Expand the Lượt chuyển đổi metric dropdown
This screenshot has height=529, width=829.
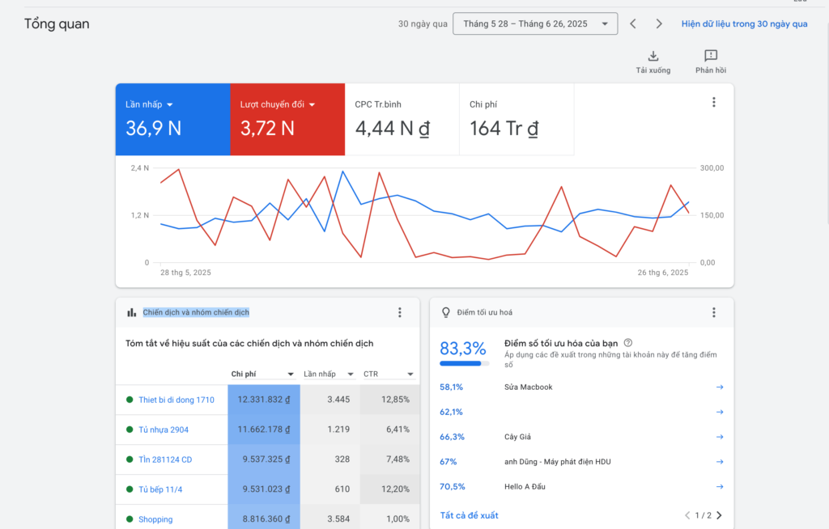pos(312,104)
